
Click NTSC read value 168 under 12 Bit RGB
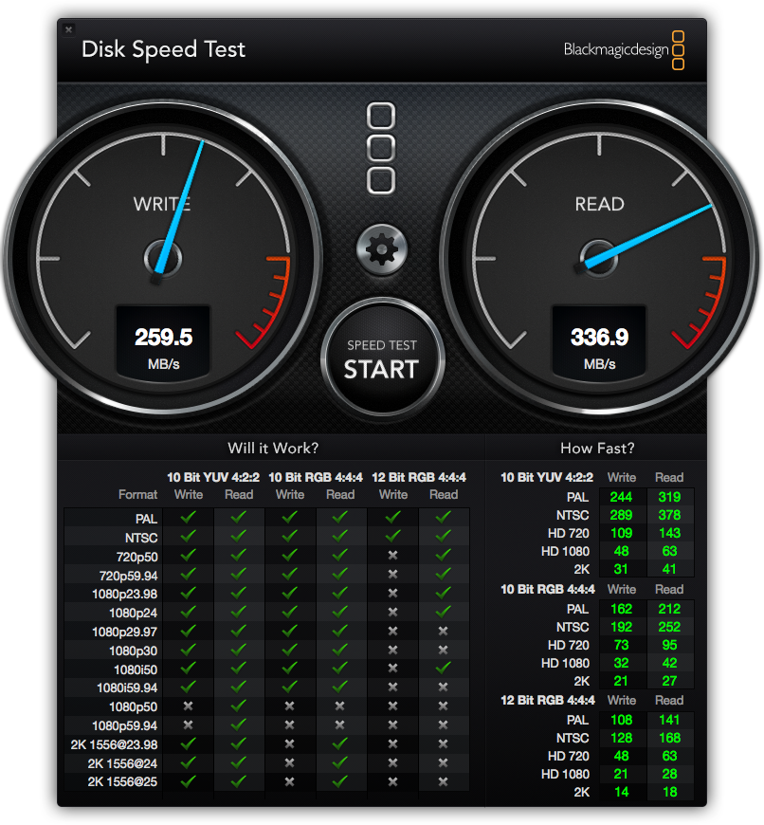tap(669, 738)
